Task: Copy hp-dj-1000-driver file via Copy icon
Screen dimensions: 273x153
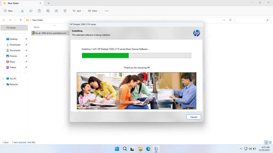Action: point(31,11)
